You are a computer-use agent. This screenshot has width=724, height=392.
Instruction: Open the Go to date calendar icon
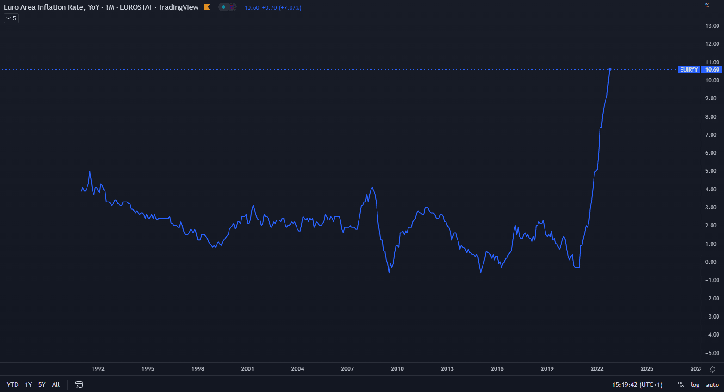79,385
